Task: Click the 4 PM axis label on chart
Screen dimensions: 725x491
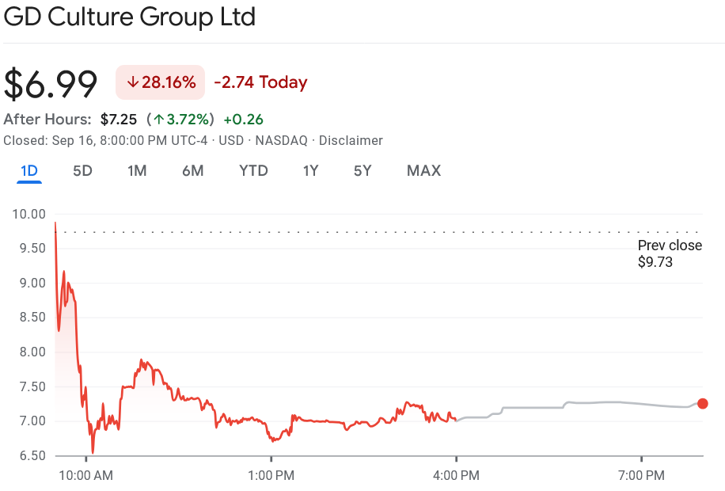Action: pos(456,475)
